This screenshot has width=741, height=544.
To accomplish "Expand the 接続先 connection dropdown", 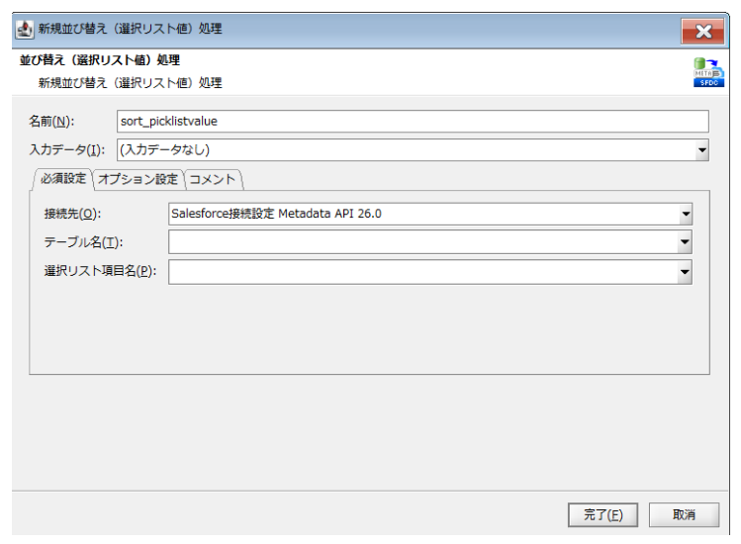I will pos(685,214).
